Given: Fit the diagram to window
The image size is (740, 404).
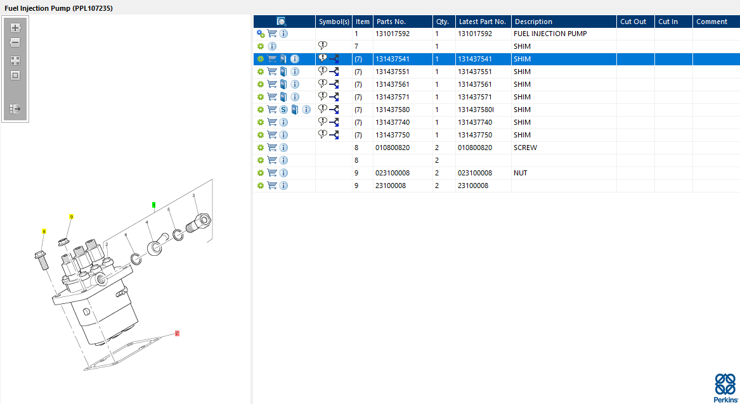Looking at the screenshot, I should point(15,75).
